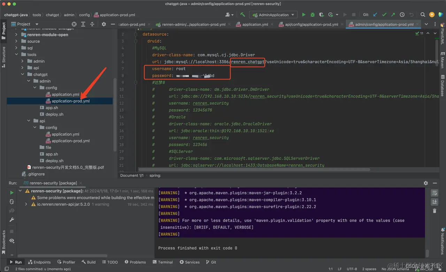Open Search Everywhere magnifier
This screenshot has width=446, height=272.
[x=423, y=15]
